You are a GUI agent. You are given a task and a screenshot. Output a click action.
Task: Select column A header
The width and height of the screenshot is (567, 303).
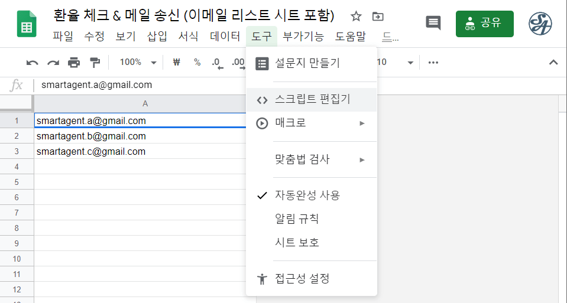pyautogui.click(x=145, y=104)
